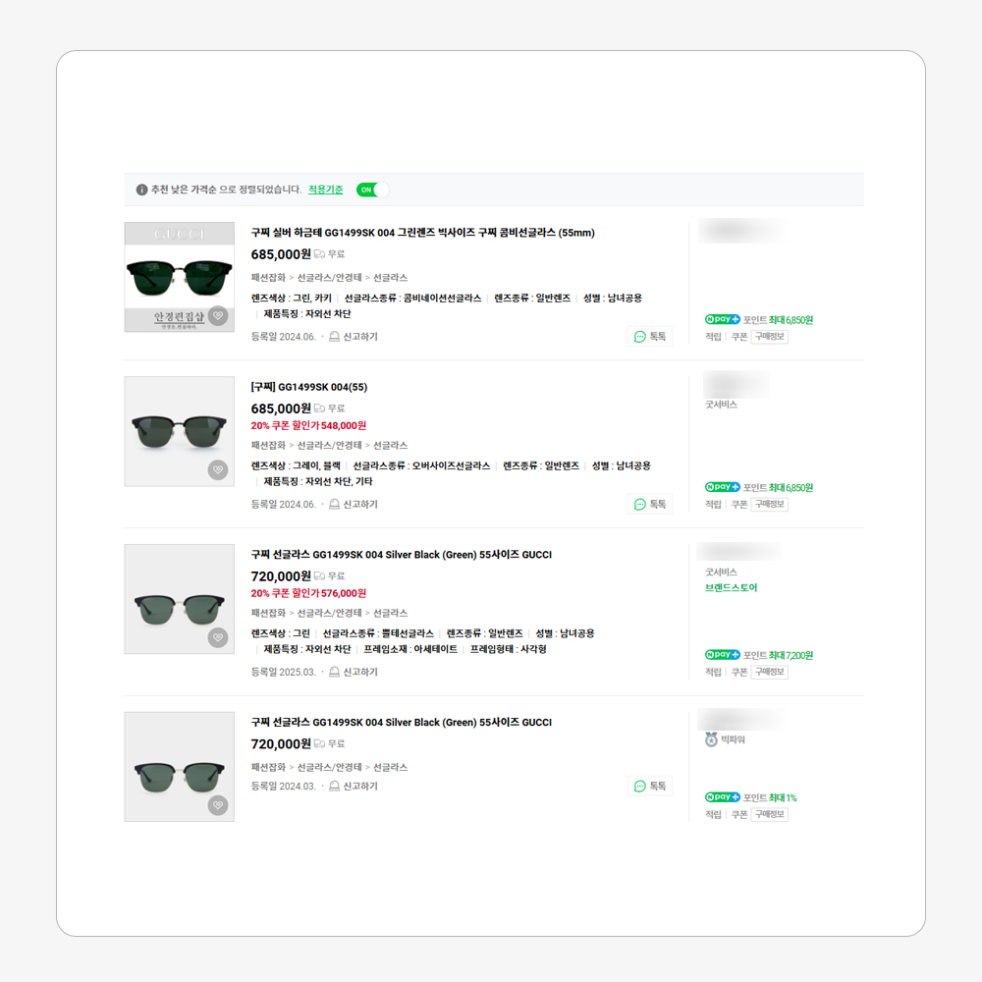982x982 pixels.
Task: Toggle the recommended sort ON switch
Action: pyautogui.click(x=372, y=190)
